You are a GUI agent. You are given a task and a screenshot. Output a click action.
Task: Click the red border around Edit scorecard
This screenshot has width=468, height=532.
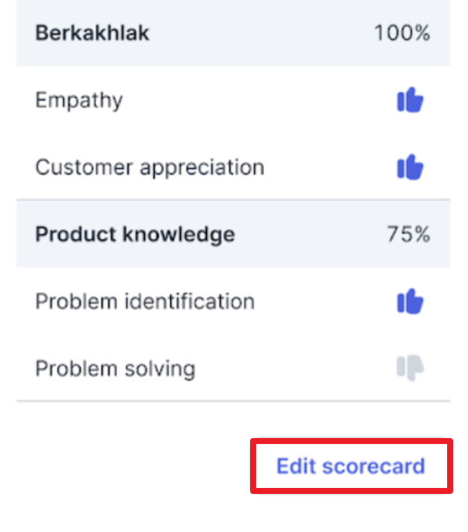point(352,441)
